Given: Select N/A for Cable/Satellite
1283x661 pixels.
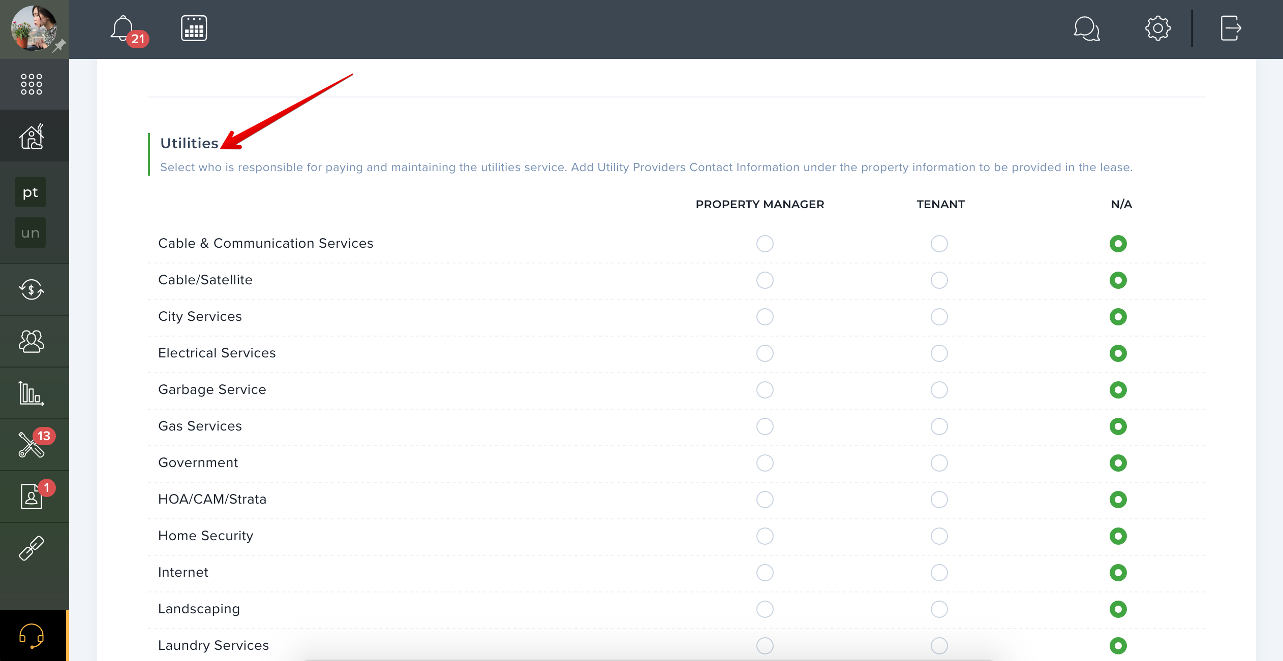Looking at the screenshot, I should coord(1118,280).
